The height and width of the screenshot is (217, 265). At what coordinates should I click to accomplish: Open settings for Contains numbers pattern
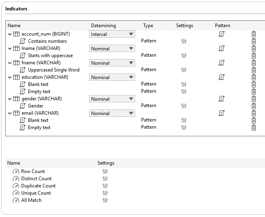(x=184, y=41)
